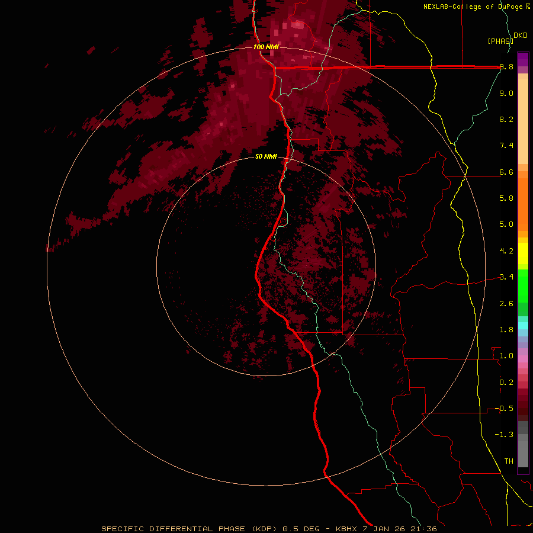
Task: Click the 5.8 scale value
Action: click(x=506, y=198)
